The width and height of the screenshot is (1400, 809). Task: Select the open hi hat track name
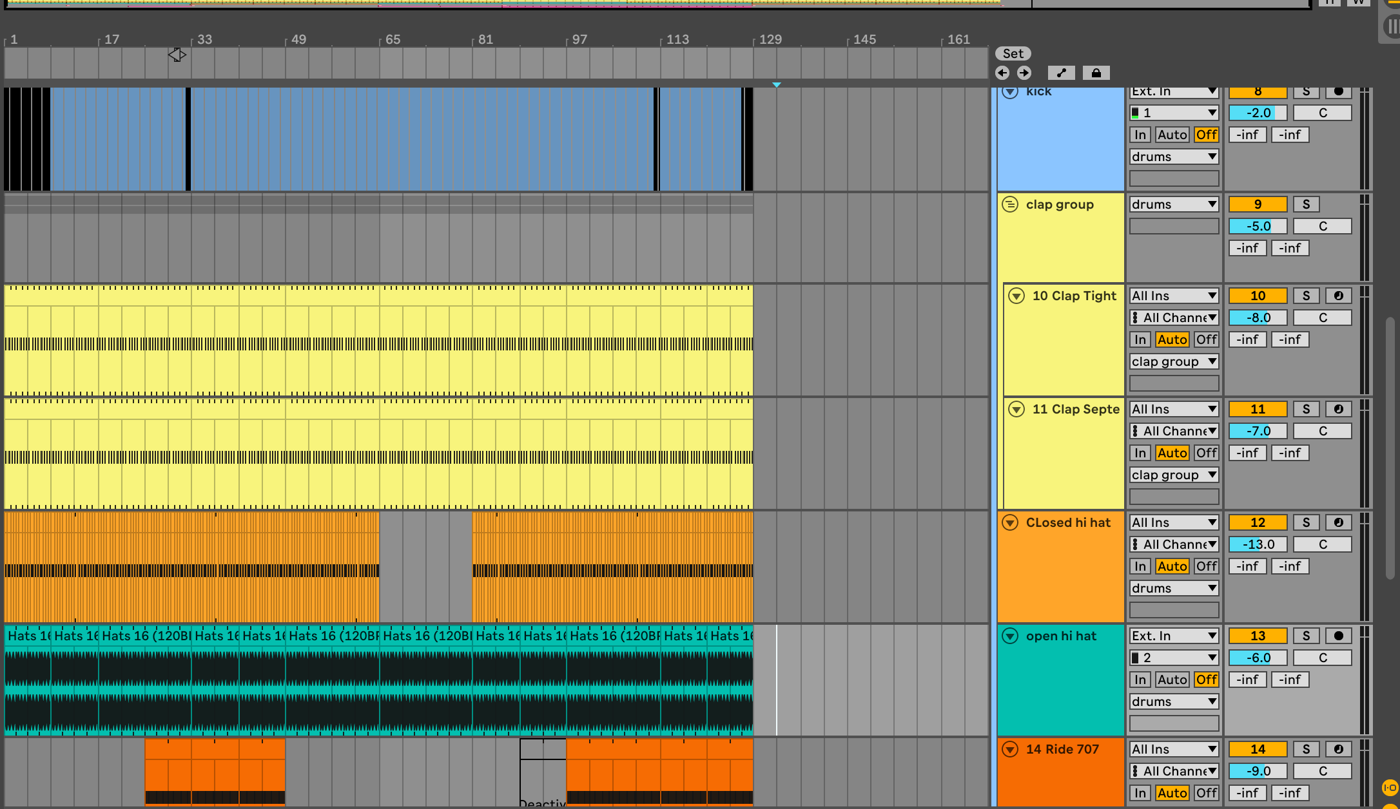1061,636
